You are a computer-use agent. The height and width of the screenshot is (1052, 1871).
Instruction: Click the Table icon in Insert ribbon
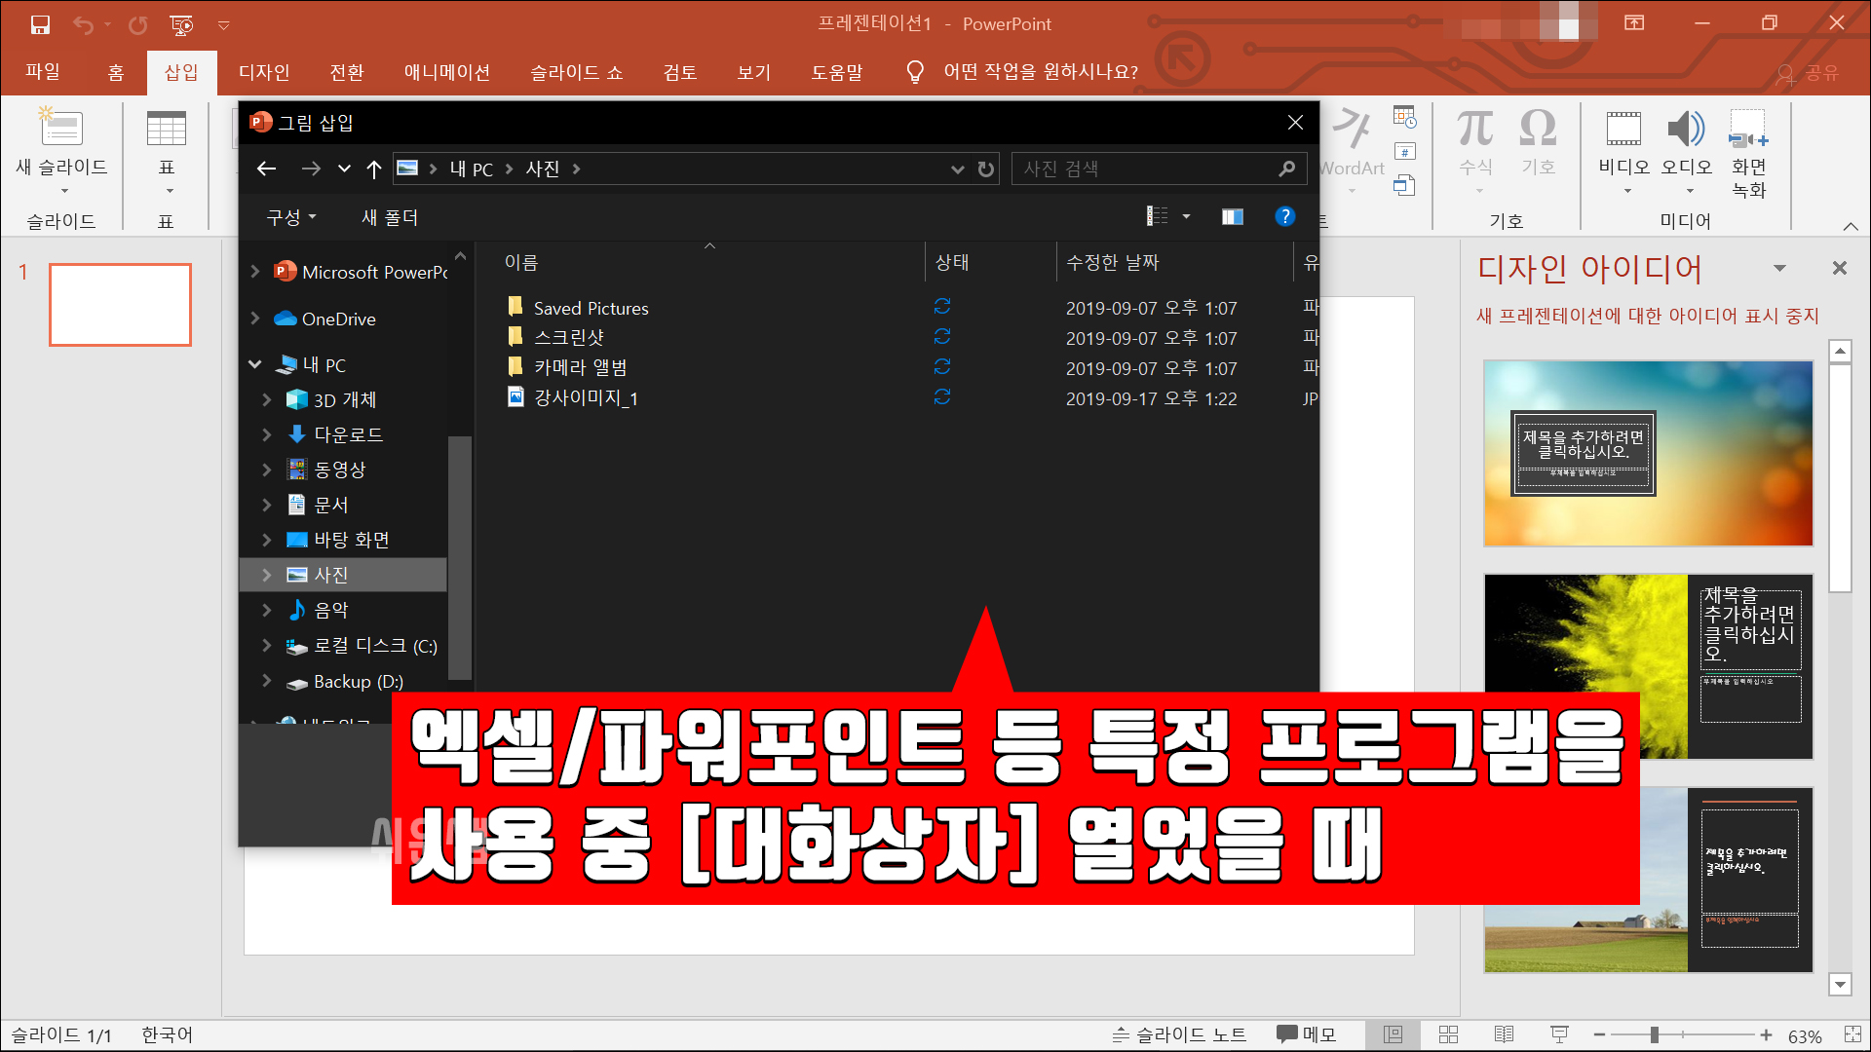tap(166, 130)
